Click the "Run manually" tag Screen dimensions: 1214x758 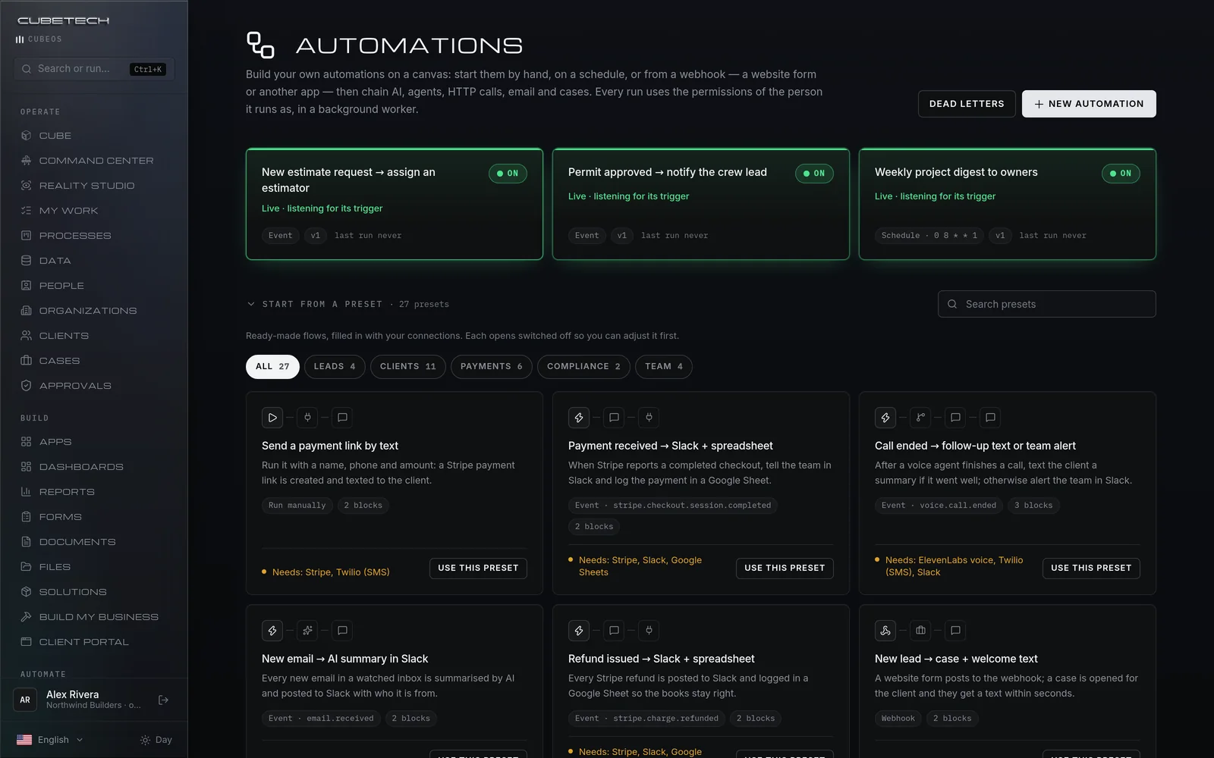(297, 506)
